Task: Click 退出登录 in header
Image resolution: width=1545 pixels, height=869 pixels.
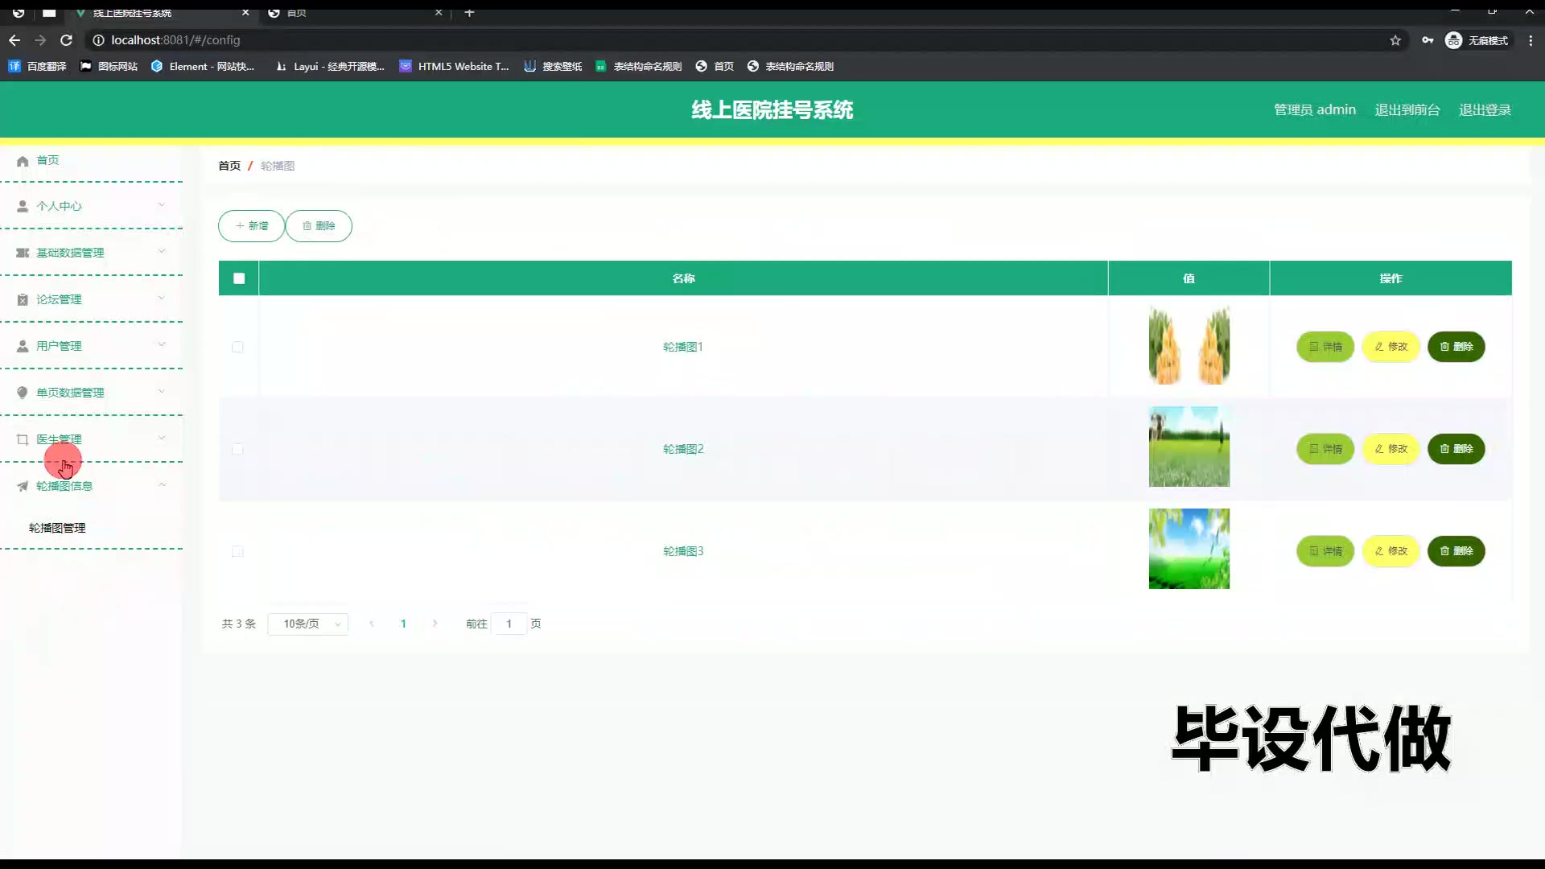Action: (1485, 110)
